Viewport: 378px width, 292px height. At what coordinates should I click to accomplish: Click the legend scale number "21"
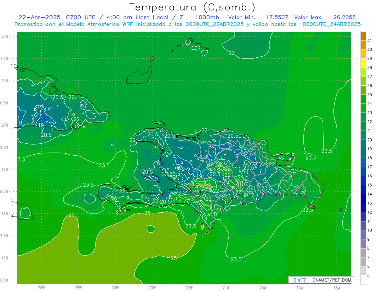[370, 131]
